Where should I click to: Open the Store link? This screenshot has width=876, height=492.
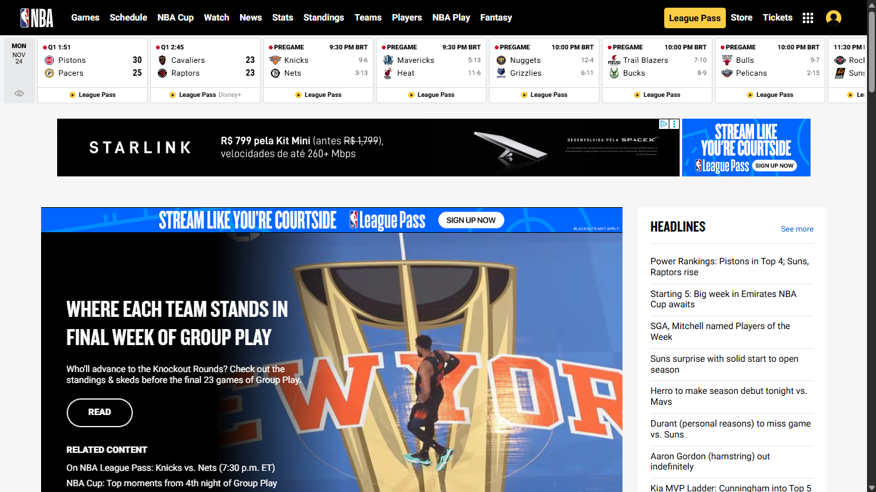742,17
